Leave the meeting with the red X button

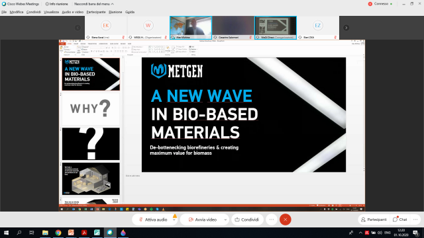[286, 219]
